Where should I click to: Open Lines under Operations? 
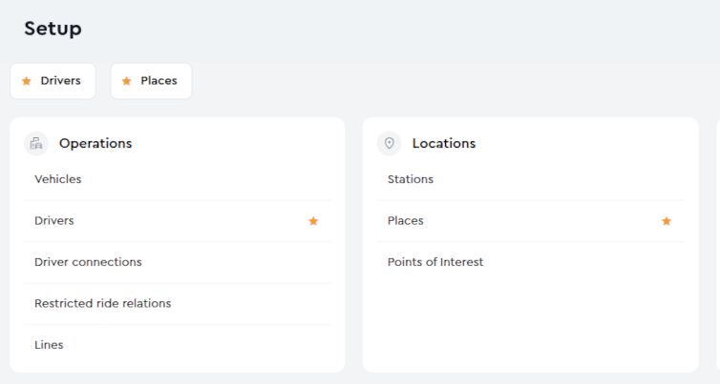pos(178,345)
